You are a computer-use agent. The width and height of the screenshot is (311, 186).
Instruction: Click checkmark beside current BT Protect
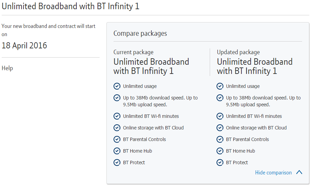click(x=117, y=162)
